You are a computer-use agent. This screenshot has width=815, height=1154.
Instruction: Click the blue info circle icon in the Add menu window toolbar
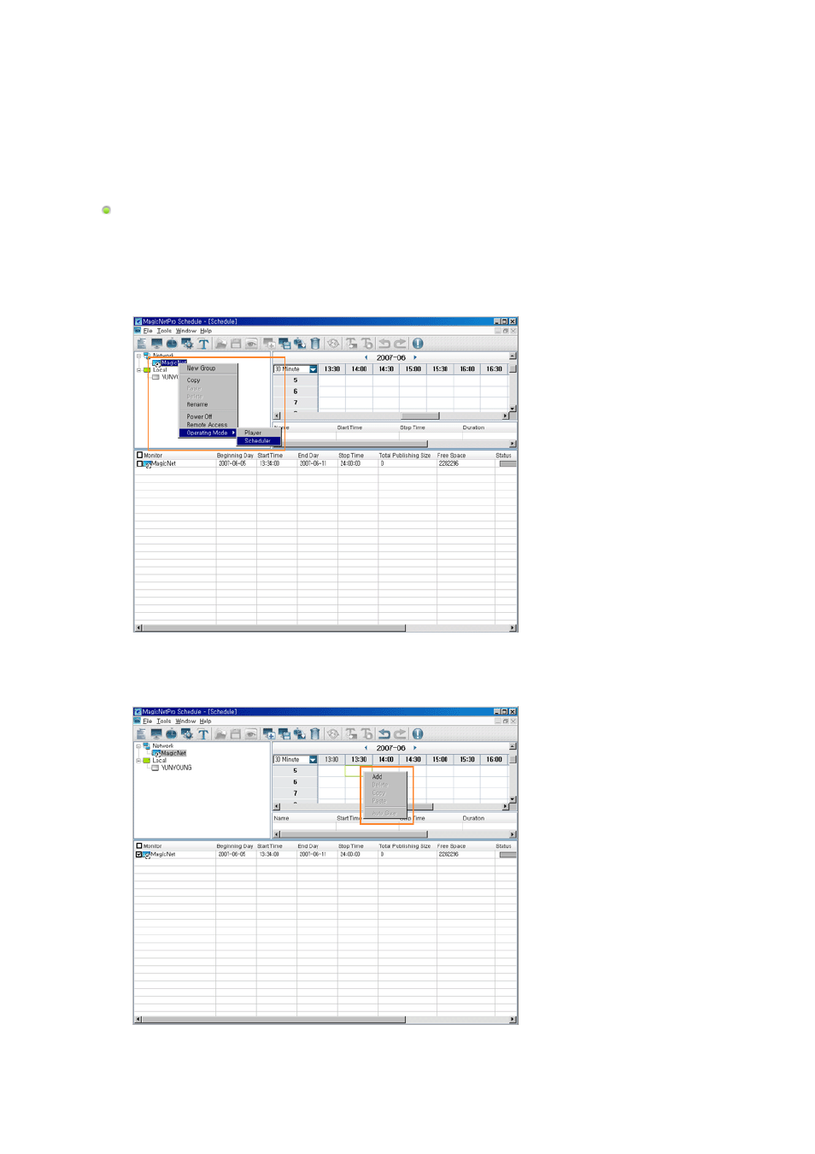point(418,734)
